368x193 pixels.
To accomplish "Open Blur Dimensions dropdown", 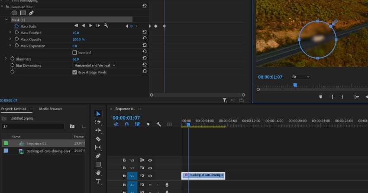I will pos(95,66).
